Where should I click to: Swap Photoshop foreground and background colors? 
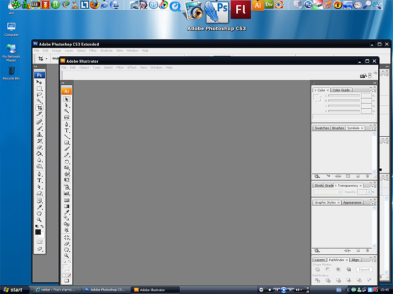tap(42, 226)
